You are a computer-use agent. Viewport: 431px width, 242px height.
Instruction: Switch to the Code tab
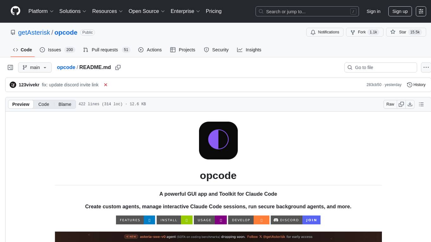[x=23, y=50]
